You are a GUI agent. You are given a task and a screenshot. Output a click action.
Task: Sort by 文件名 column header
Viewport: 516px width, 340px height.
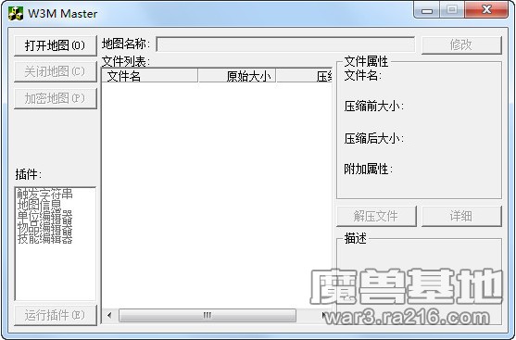point(150,76)
